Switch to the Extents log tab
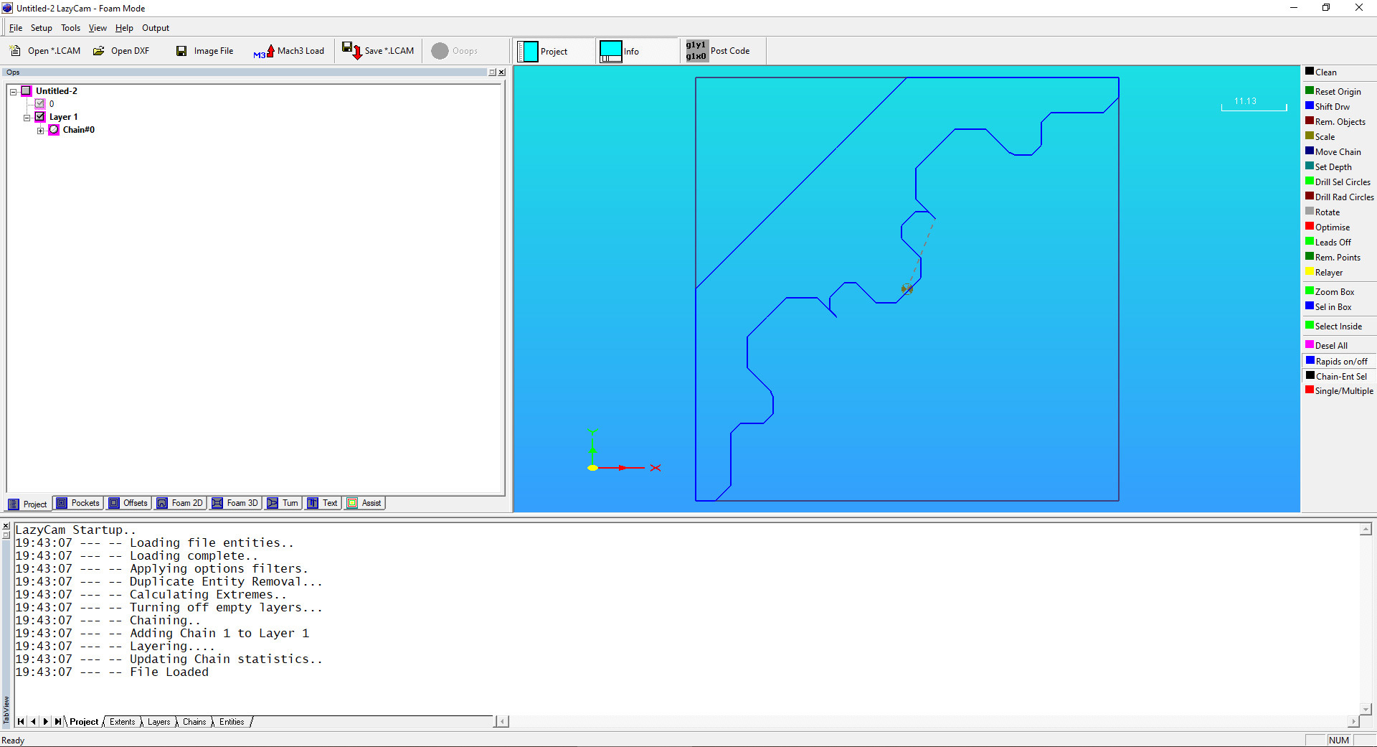This screenshot has width=1377, height=747. 122,722
